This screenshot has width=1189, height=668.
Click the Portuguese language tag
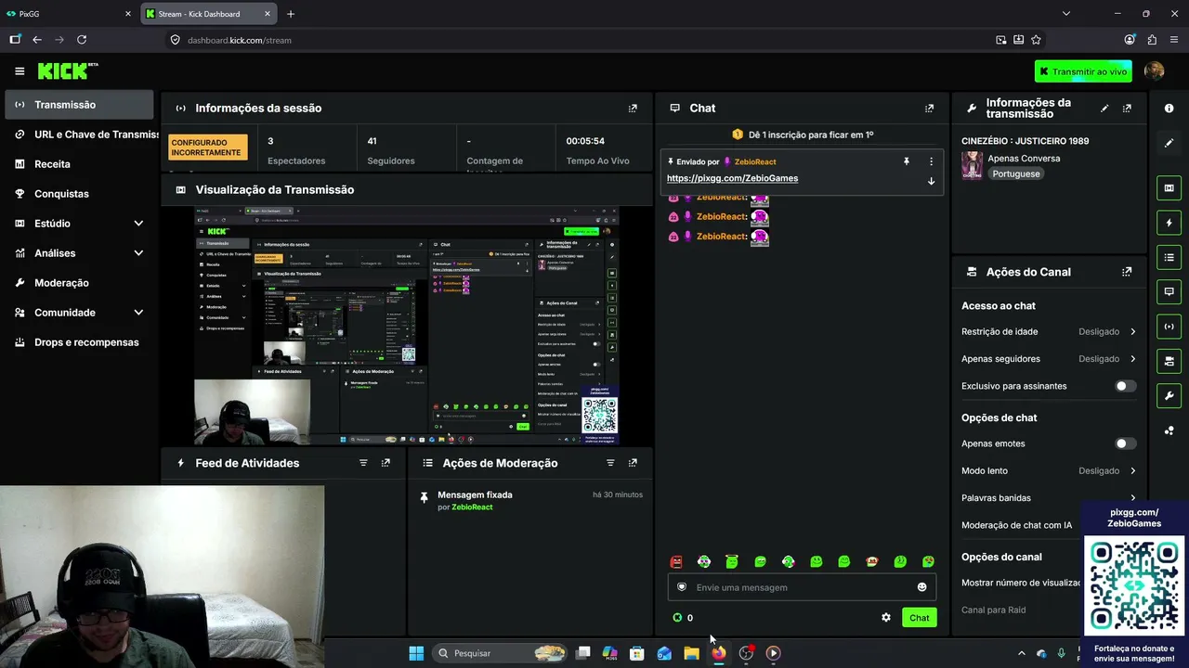coord(1015,174)
